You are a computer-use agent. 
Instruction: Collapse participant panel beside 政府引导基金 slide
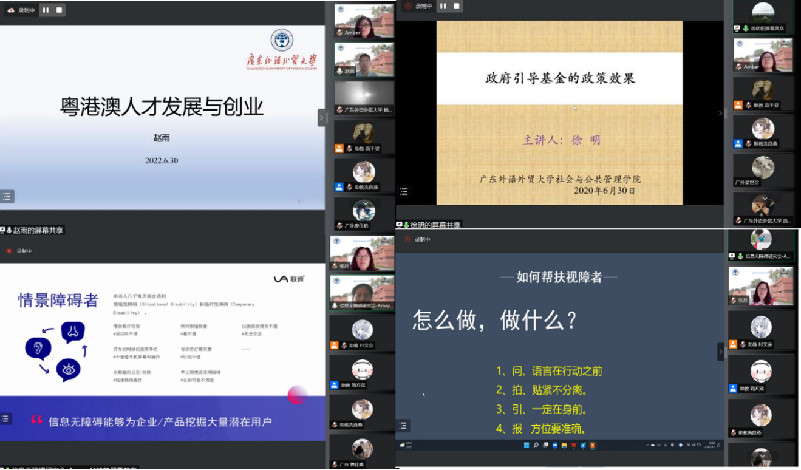(721, 113)
